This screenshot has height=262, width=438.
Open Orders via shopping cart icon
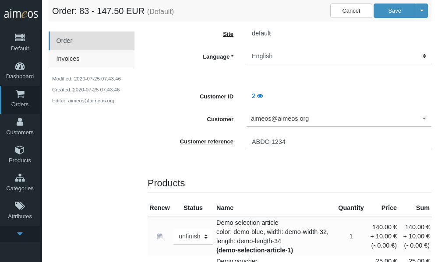tap(20, 94)
